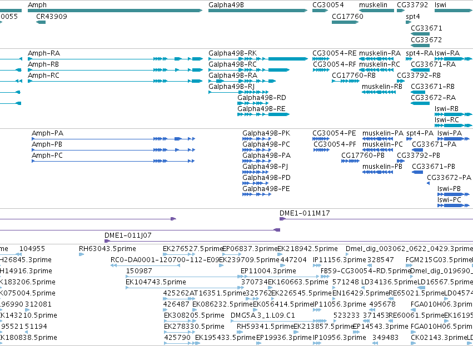This screenshot has width=473, height=346.
Task: Select the CG30054-PF protein label
Action: [335, 144]
